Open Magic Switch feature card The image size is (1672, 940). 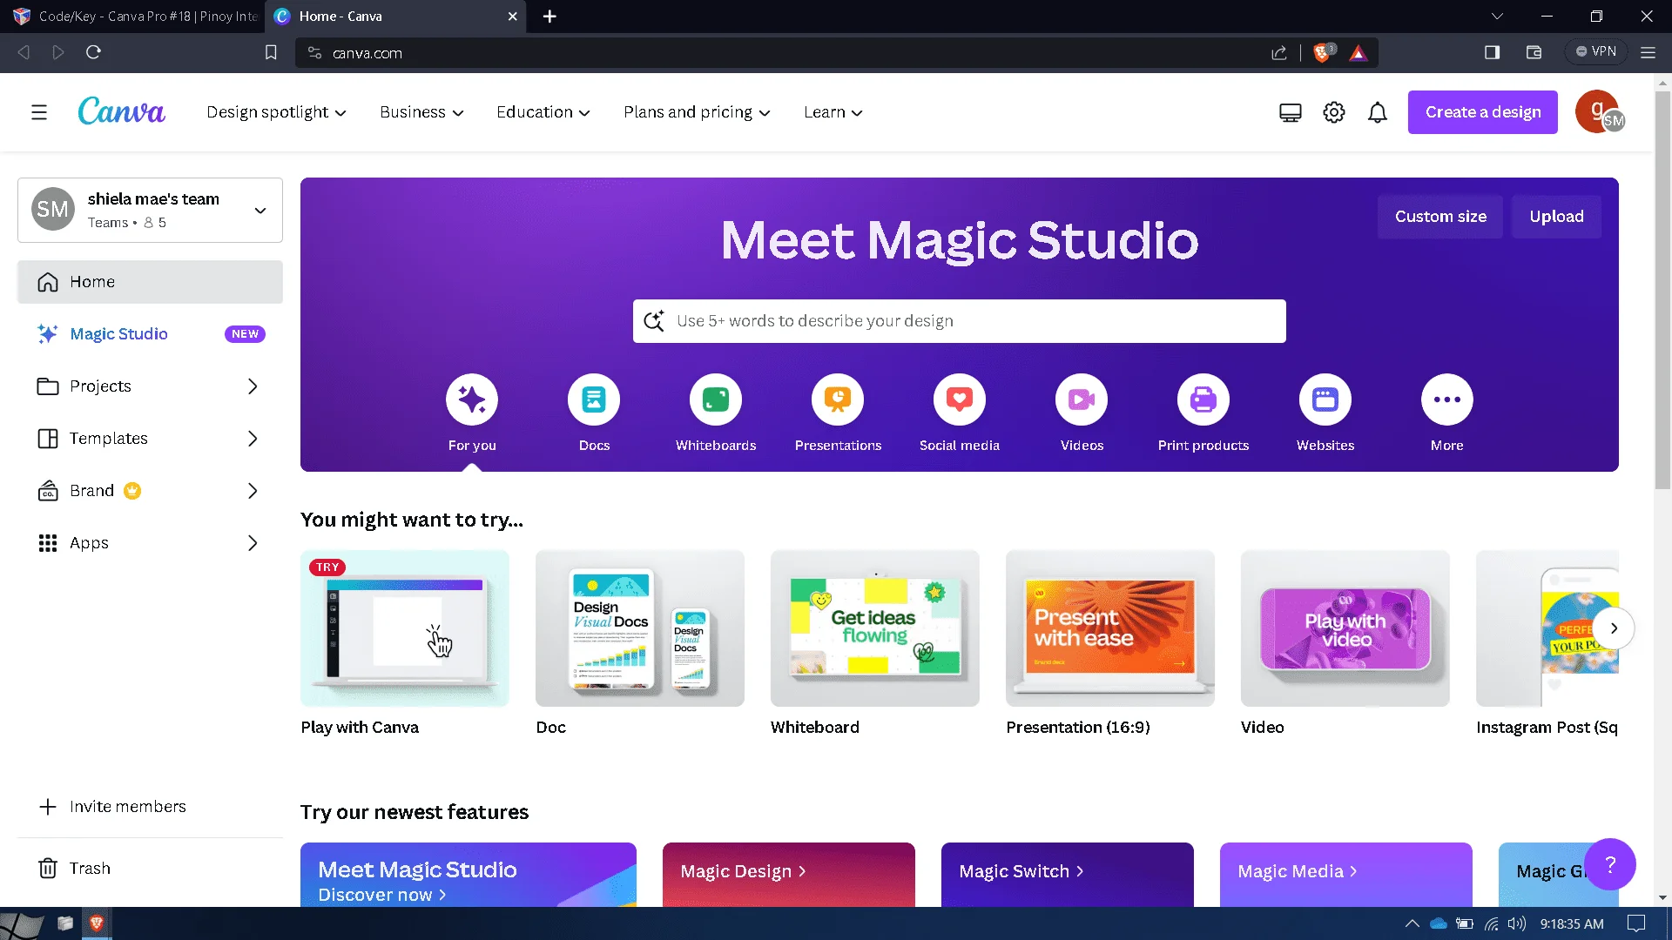1068,874
